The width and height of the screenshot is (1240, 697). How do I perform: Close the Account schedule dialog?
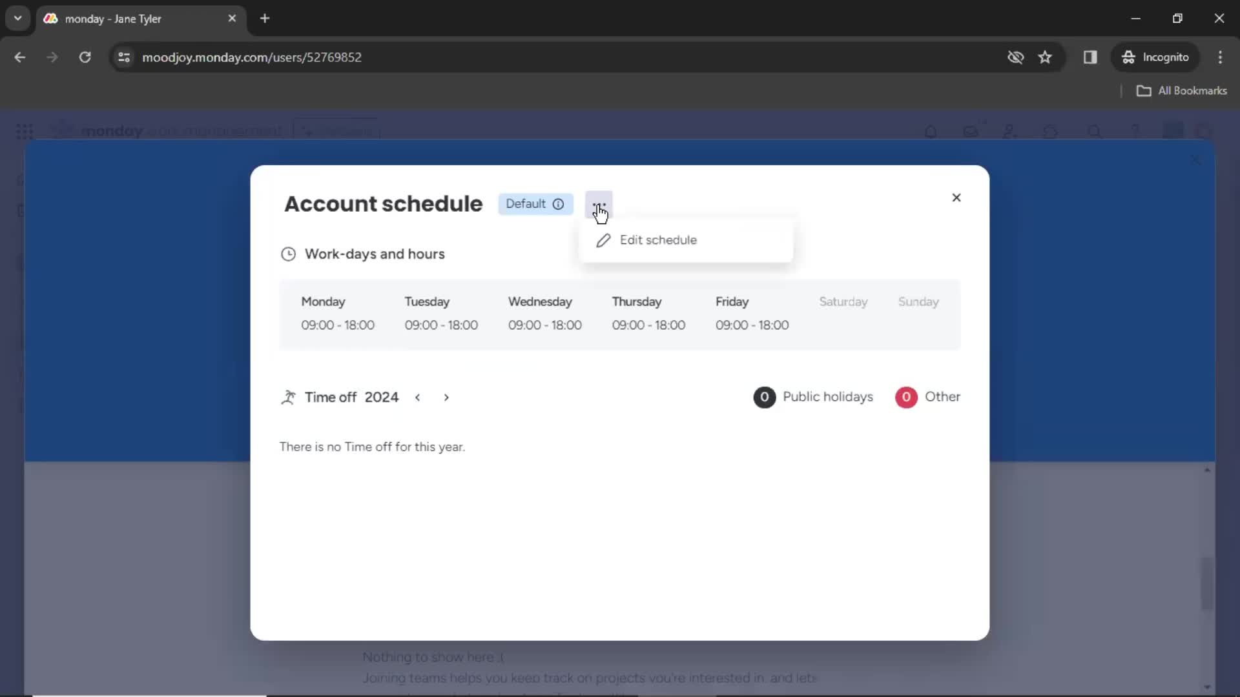click(956, 197)
